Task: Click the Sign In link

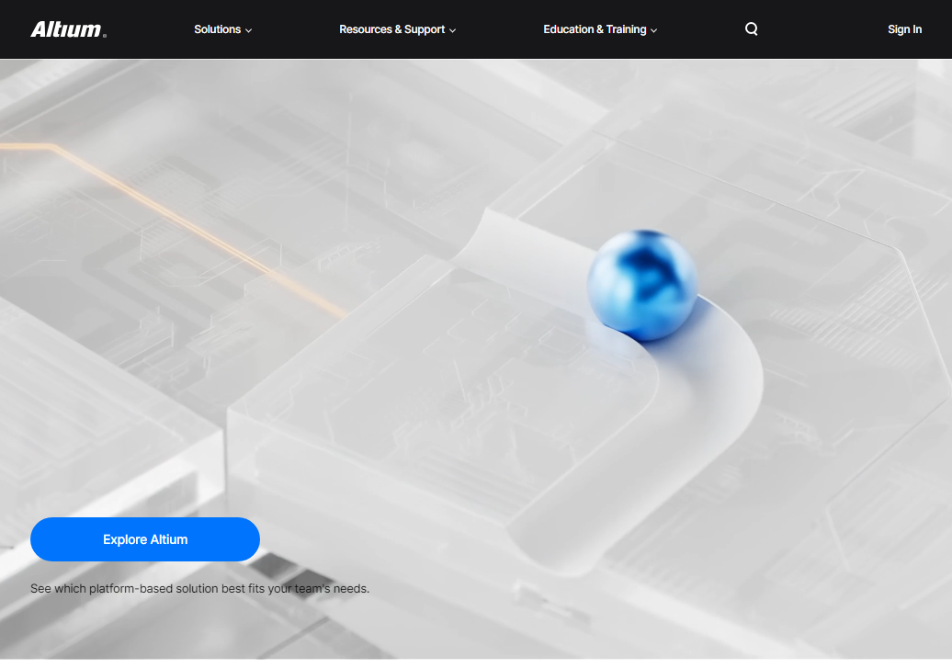Action: 904,29
